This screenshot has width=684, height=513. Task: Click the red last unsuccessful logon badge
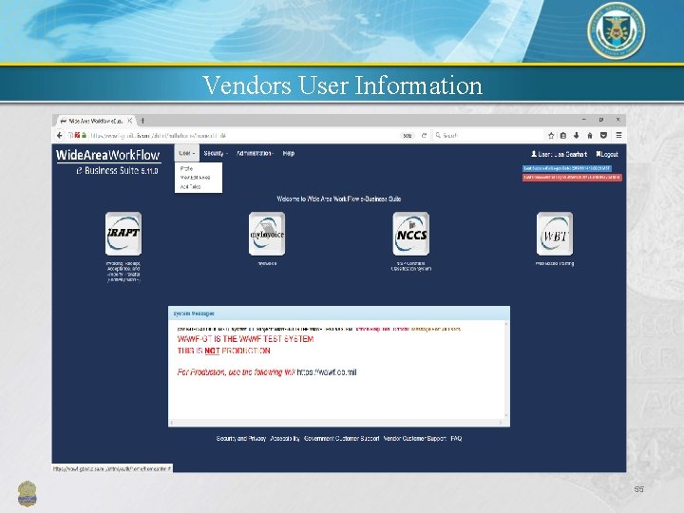[572, 178]
